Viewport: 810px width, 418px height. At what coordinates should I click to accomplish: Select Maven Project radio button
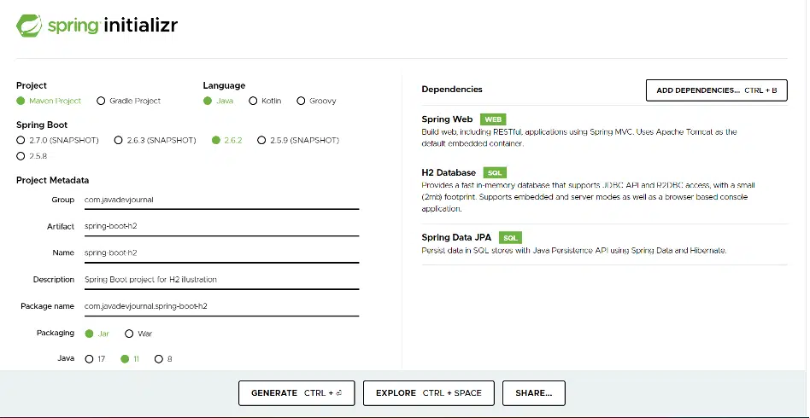point(21,101)
